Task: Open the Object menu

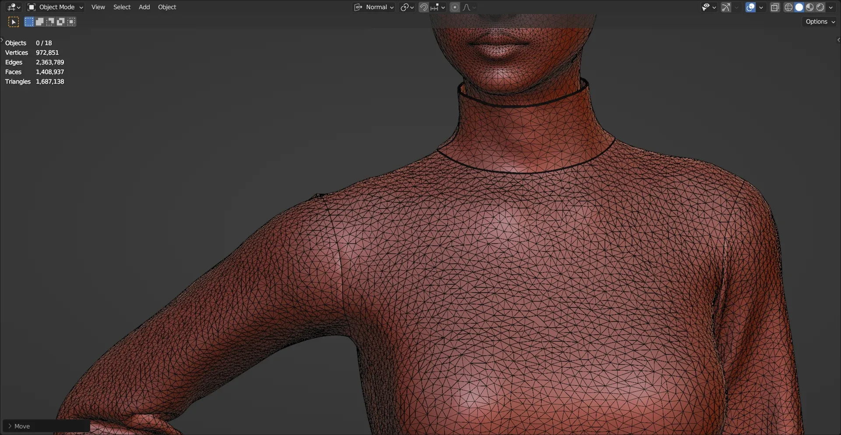Action: 167,7
